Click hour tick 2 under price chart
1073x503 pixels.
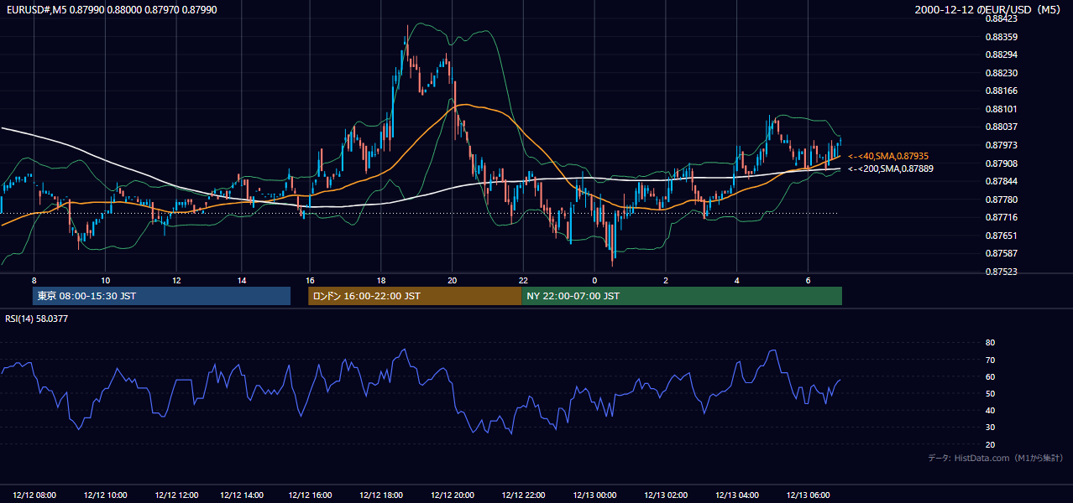pos(665,280)
